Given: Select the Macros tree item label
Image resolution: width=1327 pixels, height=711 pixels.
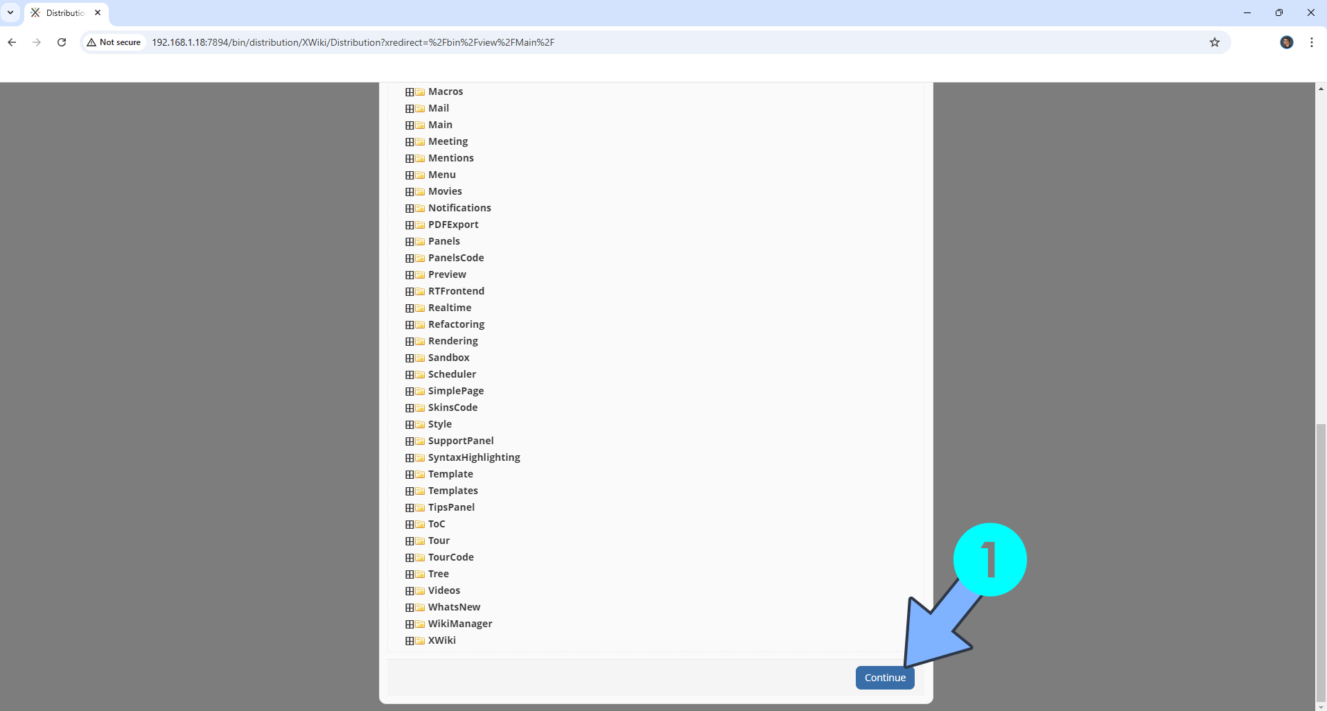Looking at the screenshot, I should [x=446, y=91].
